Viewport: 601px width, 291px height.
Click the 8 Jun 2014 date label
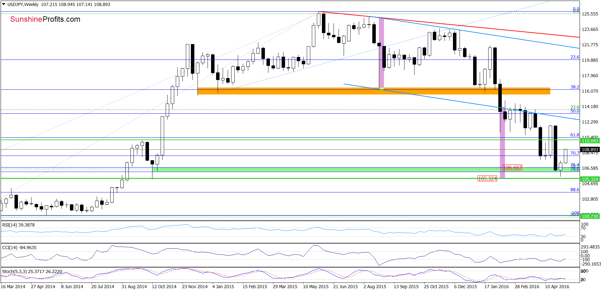click(x=72, y=287)
